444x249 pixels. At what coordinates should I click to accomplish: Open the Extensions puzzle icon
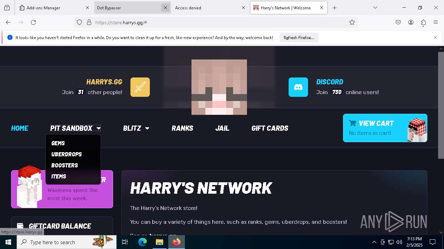[x=423, y=22]
